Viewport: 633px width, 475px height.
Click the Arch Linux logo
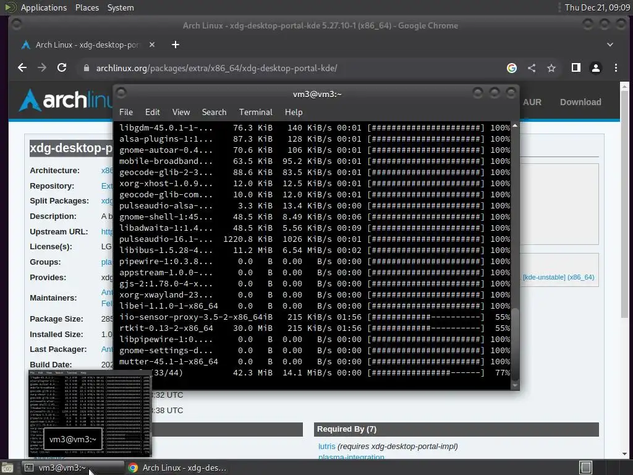pyautogui.click(x=66, y=100)
